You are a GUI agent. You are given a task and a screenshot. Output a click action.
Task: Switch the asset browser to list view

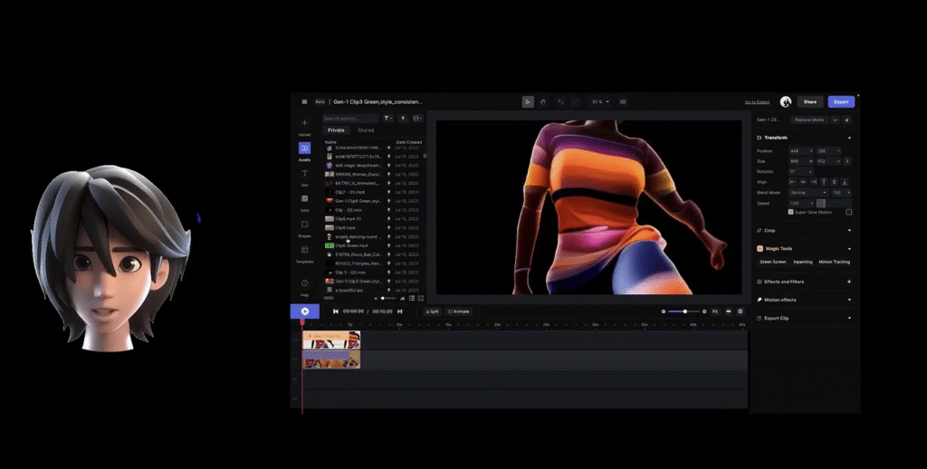point(411,298)
